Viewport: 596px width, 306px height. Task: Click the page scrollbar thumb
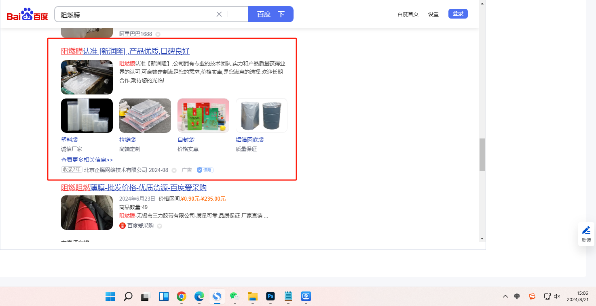click(x=482, y=155)
